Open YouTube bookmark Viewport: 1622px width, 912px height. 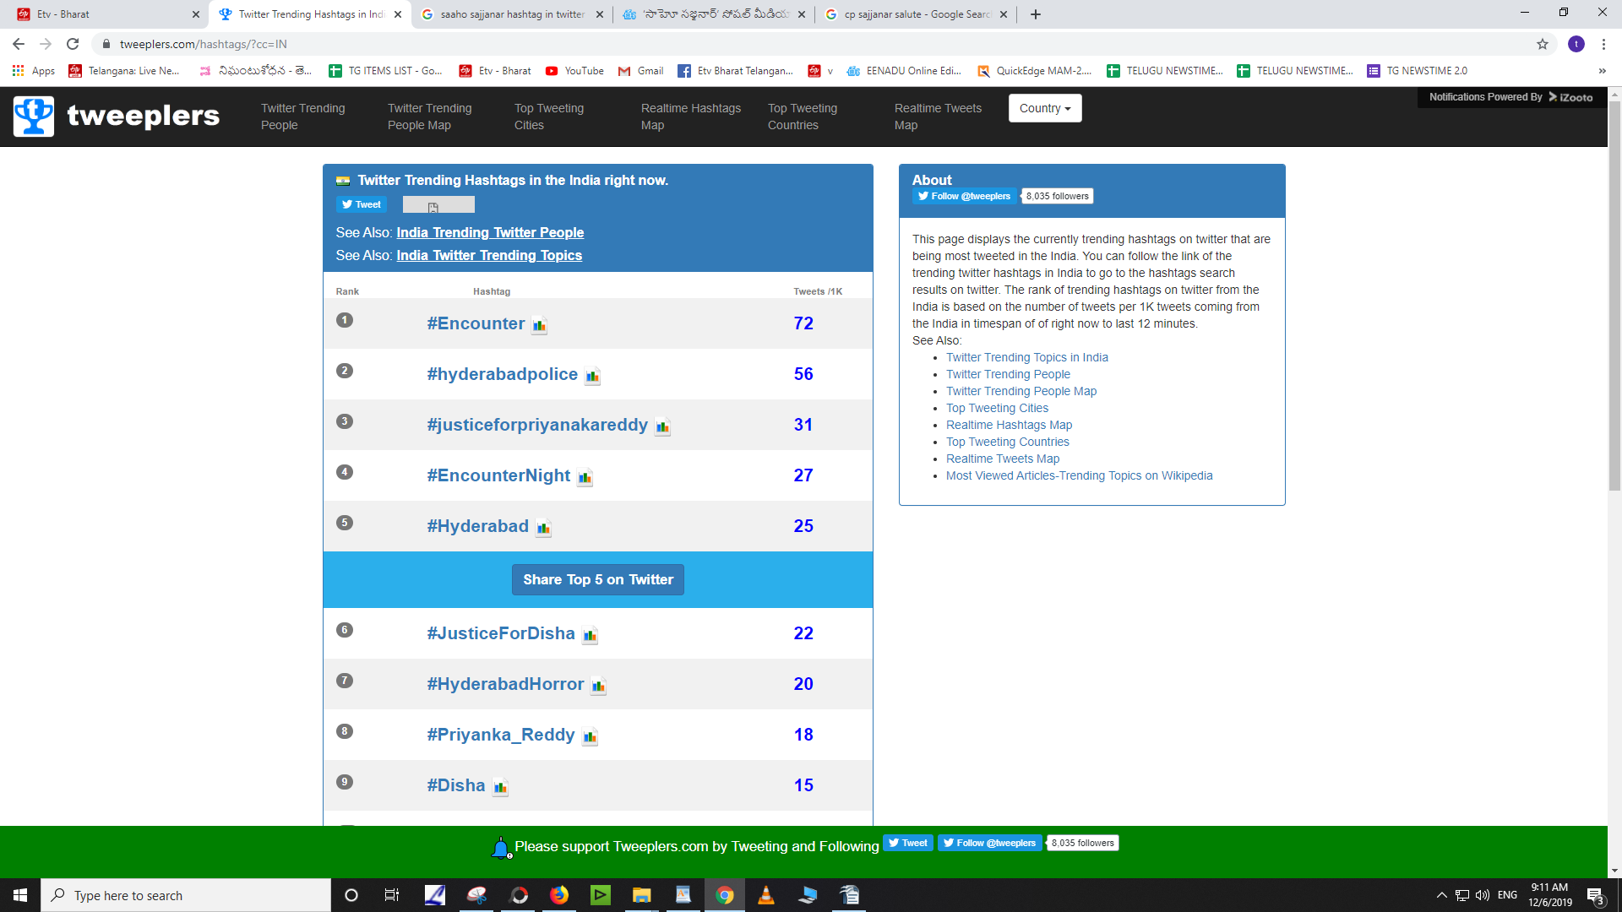(574, 71)
